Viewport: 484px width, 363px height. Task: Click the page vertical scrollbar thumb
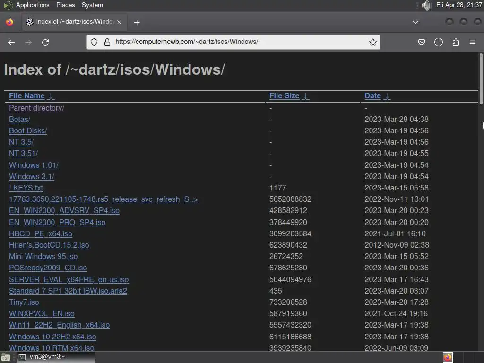click(x=481, y=79)
